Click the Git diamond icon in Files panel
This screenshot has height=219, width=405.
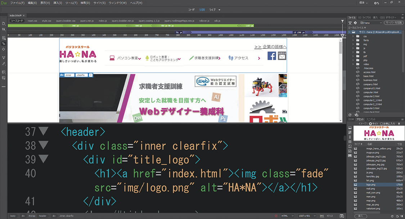(x=355, y=23)
